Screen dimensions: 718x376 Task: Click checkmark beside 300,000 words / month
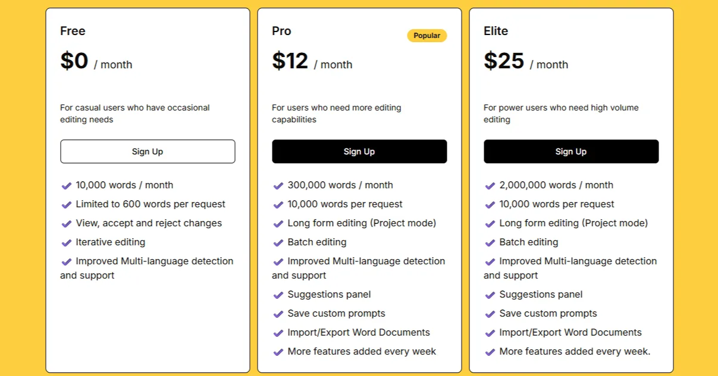(278, 186)
